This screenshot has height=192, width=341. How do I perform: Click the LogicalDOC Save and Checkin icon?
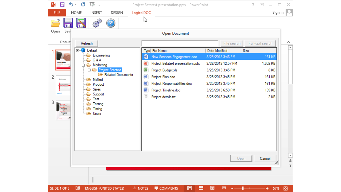click(81, 23)
